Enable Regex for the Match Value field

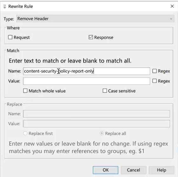(x=154, y=81)
